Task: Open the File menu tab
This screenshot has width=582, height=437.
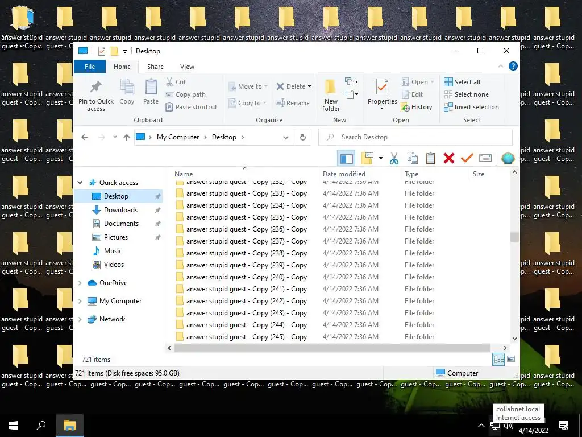Action: click(x=90, y=67)
